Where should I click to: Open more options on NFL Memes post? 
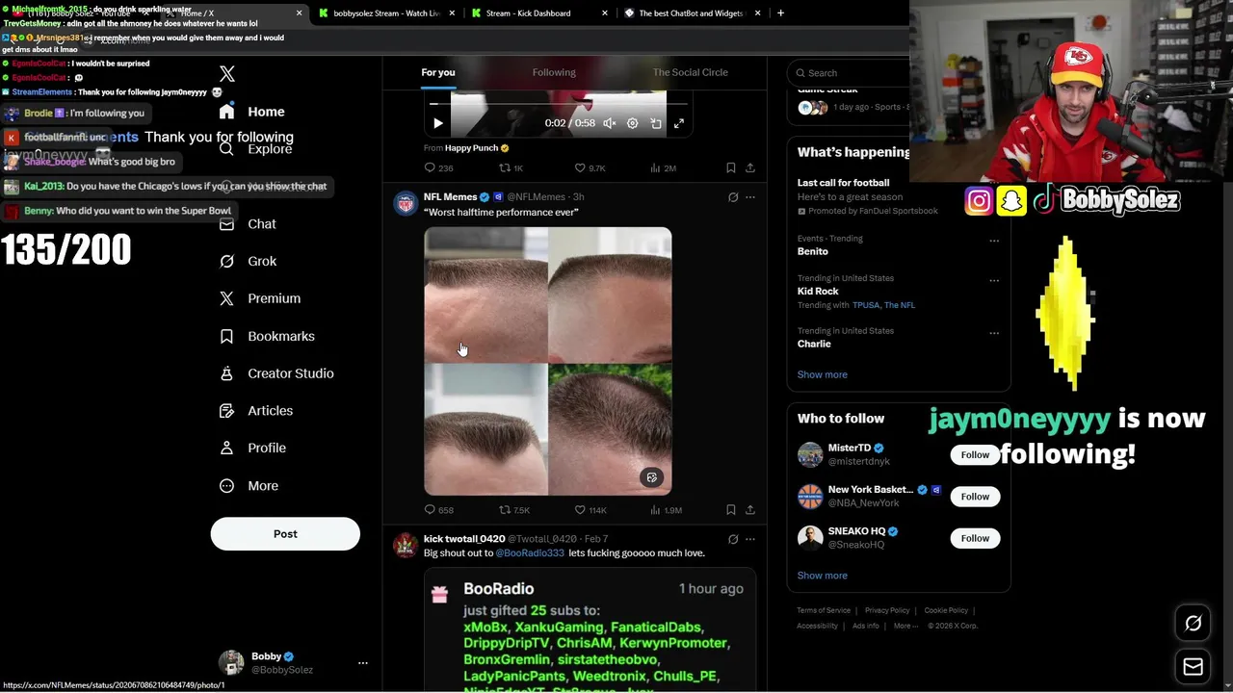[750, 197]
